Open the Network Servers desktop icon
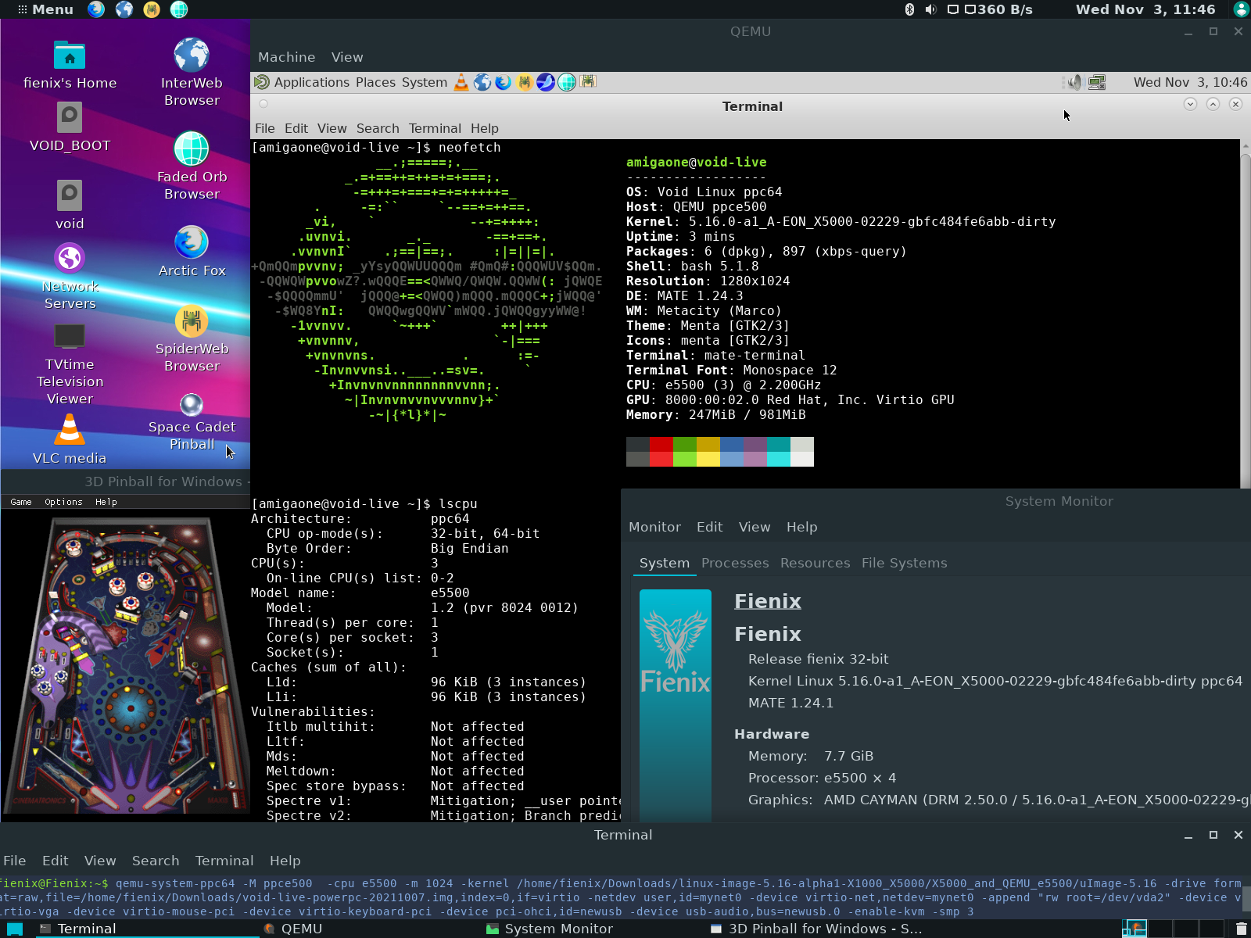Screen dimensions: 1251x938 point(70,259)
